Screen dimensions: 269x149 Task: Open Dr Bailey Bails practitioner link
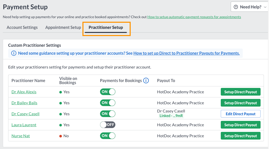pos(24,103)
